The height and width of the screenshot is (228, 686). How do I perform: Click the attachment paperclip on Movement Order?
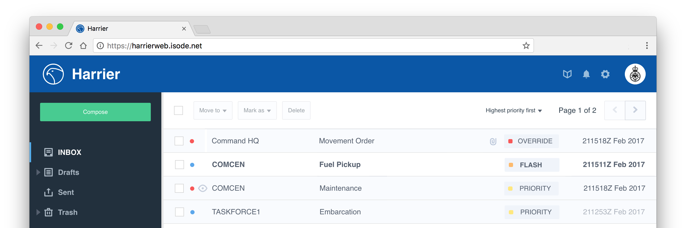point(493,141)
